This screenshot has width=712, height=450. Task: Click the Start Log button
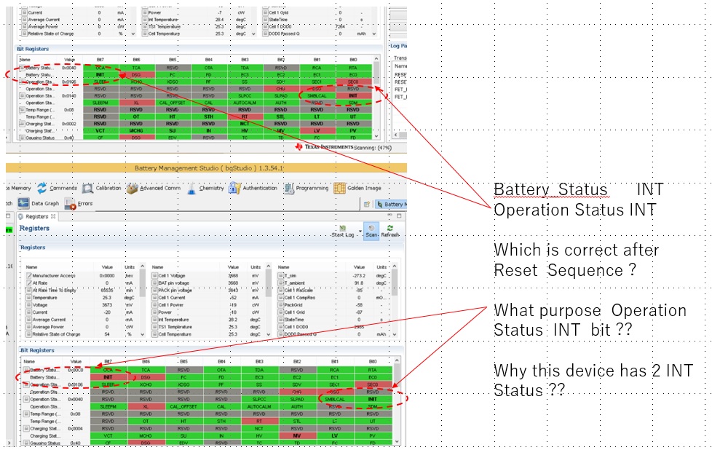(342, 231)
